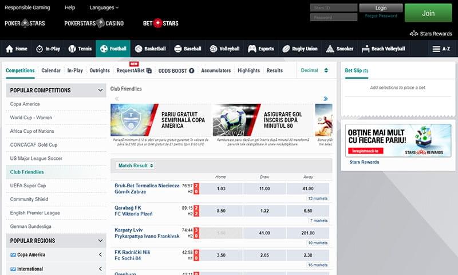Viewport: 458px width, 275px height.
Task: Open the Responsible Gaming link
Action: pos(27,7)
